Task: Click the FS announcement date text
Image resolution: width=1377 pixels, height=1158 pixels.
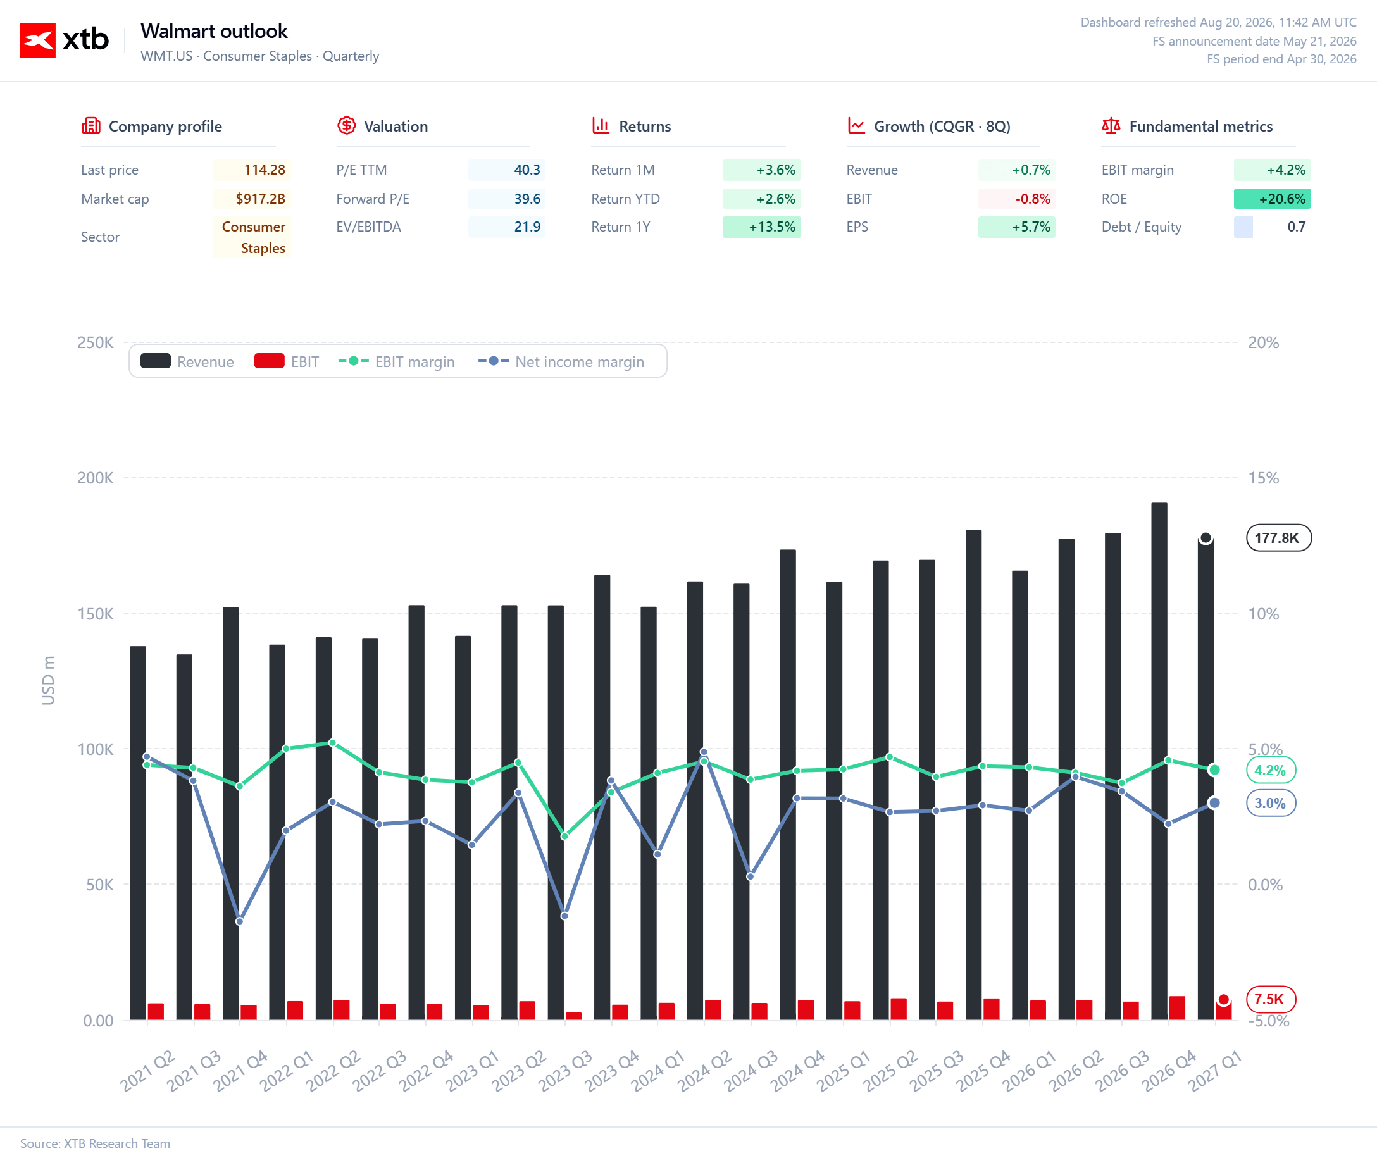Action: tap(1254, 41)
